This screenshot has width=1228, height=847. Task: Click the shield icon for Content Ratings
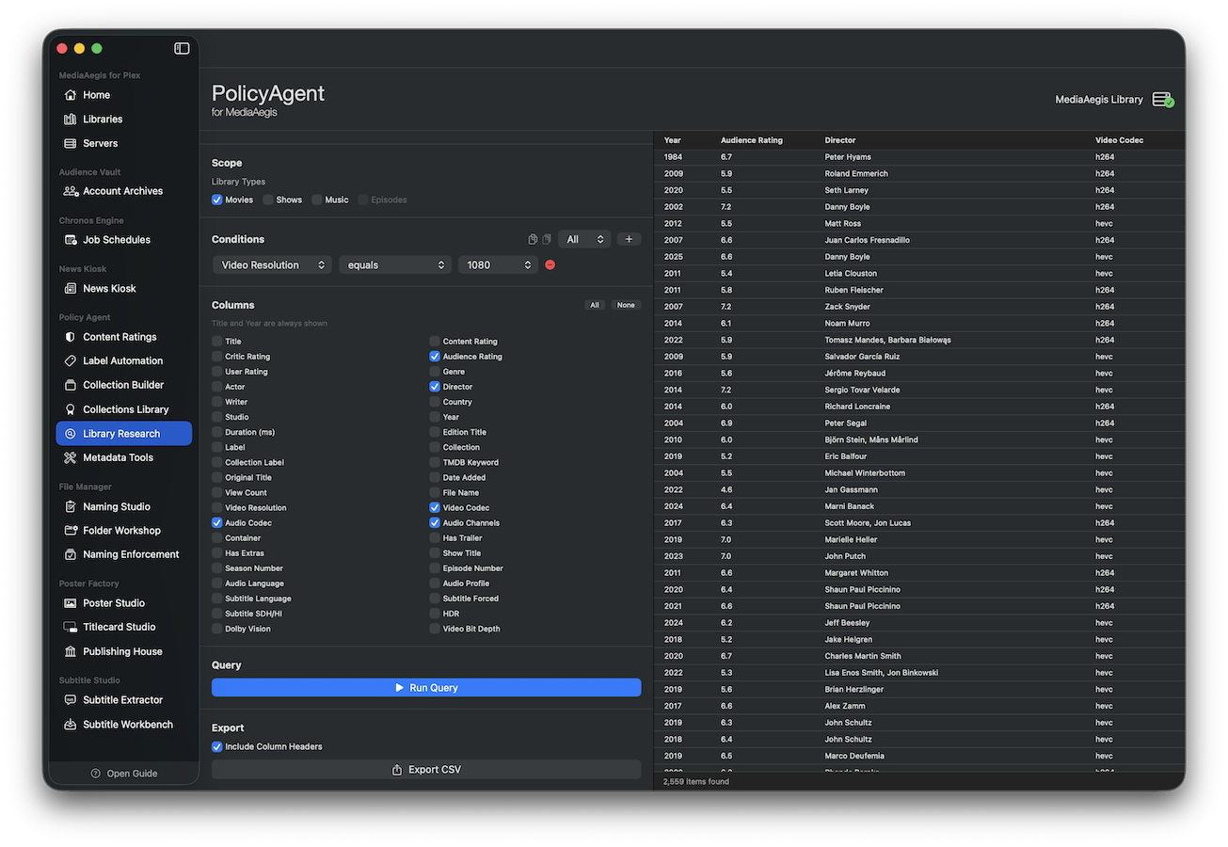[x=71, y=337]
